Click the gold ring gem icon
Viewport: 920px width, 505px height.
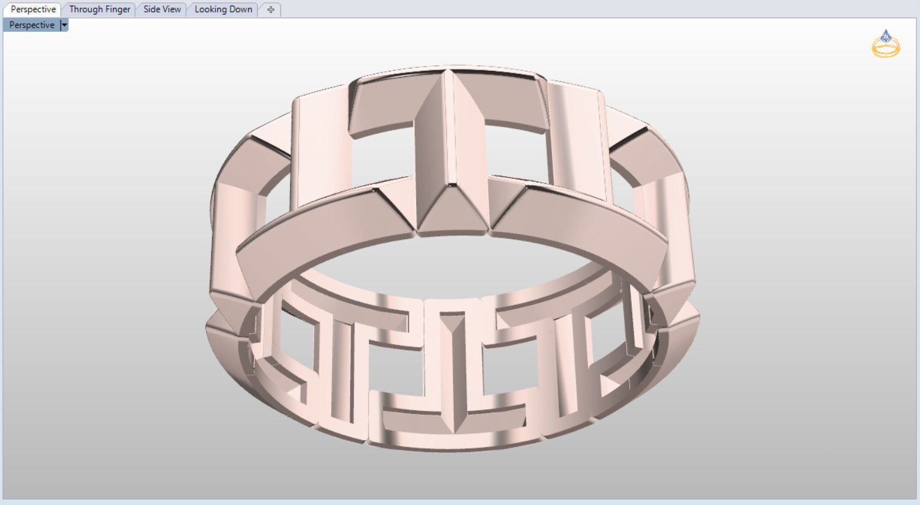coord(886,44)
